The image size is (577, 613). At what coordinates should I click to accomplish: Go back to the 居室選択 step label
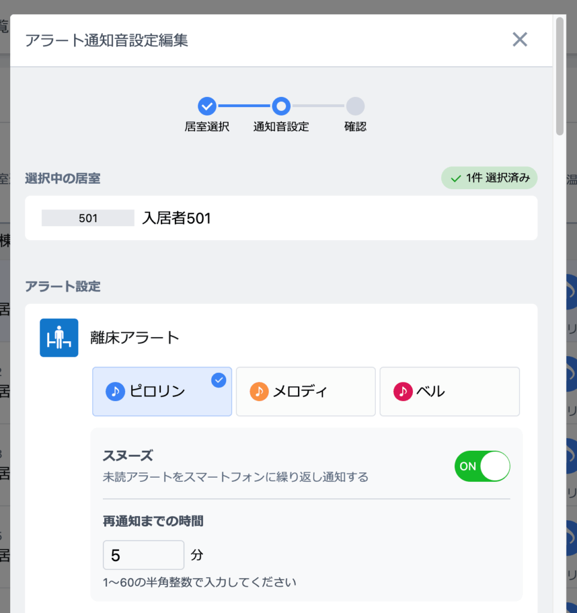coord(206,127)
